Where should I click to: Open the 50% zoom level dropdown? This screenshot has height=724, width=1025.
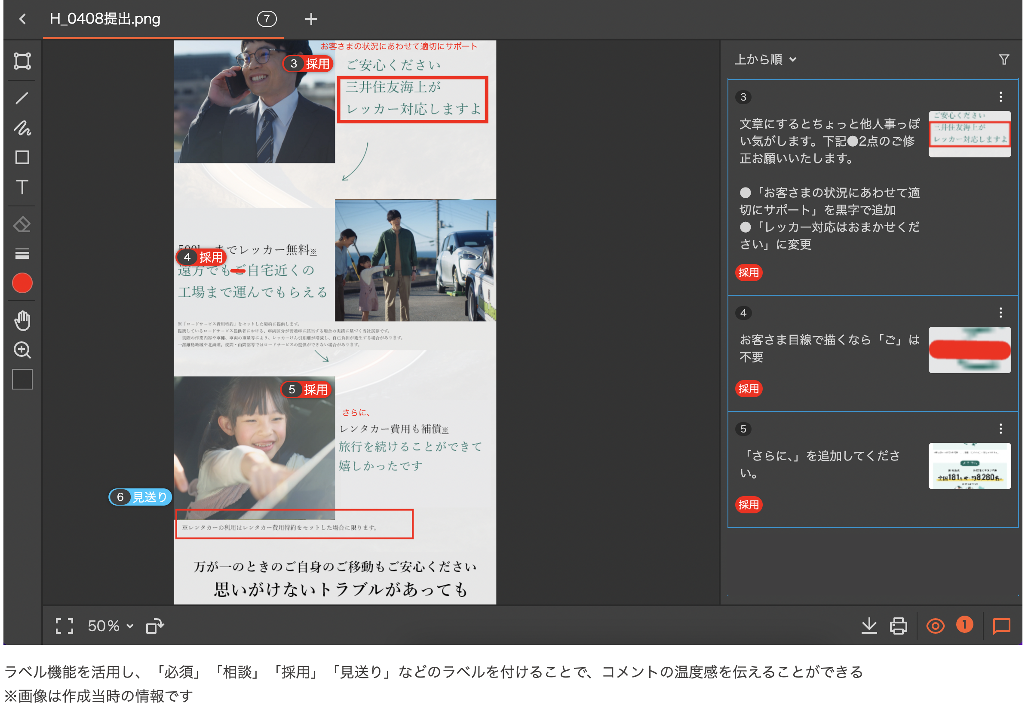(111, 626)
